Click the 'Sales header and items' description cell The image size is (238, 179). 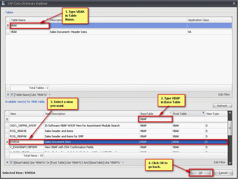(x=91, y=131)
